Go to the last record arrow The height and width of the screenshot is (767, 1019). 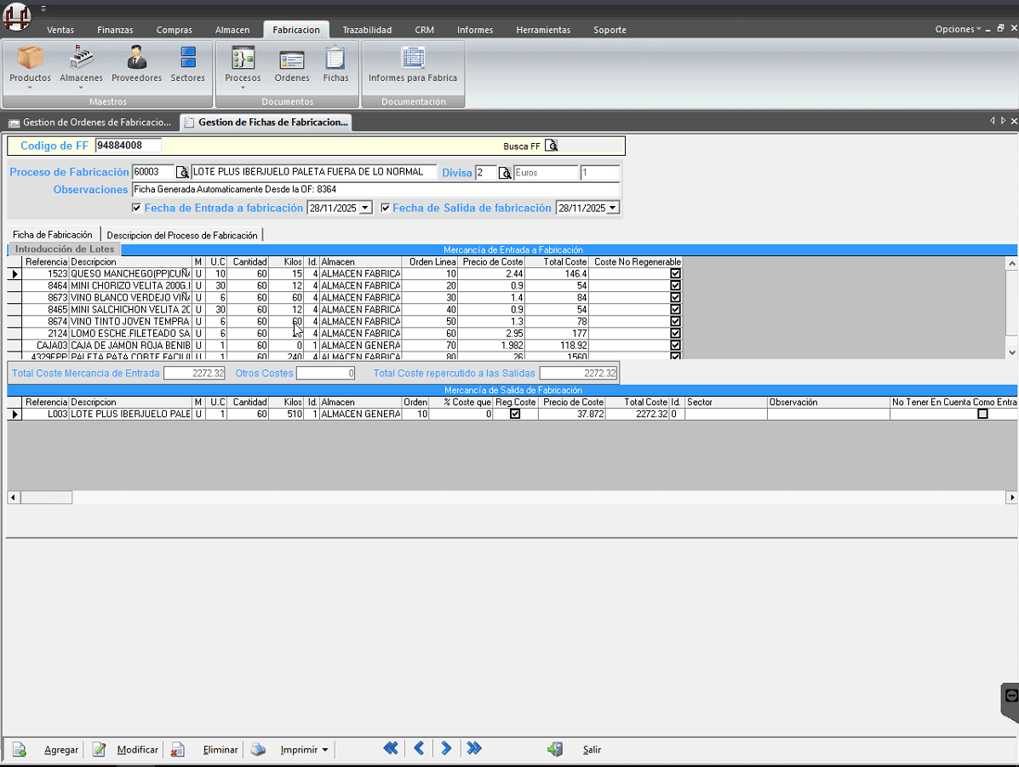click(x=474, y=748)
